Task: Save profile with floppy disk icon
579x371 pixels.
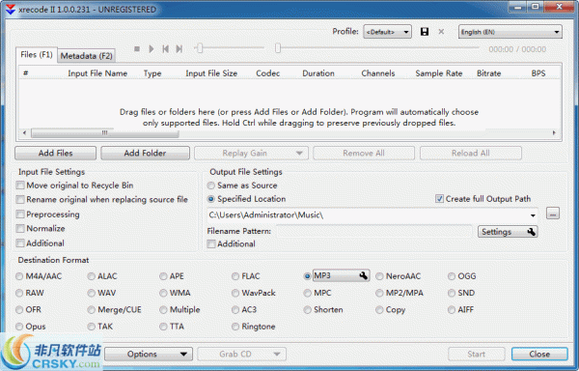Action: coord(425,32)
